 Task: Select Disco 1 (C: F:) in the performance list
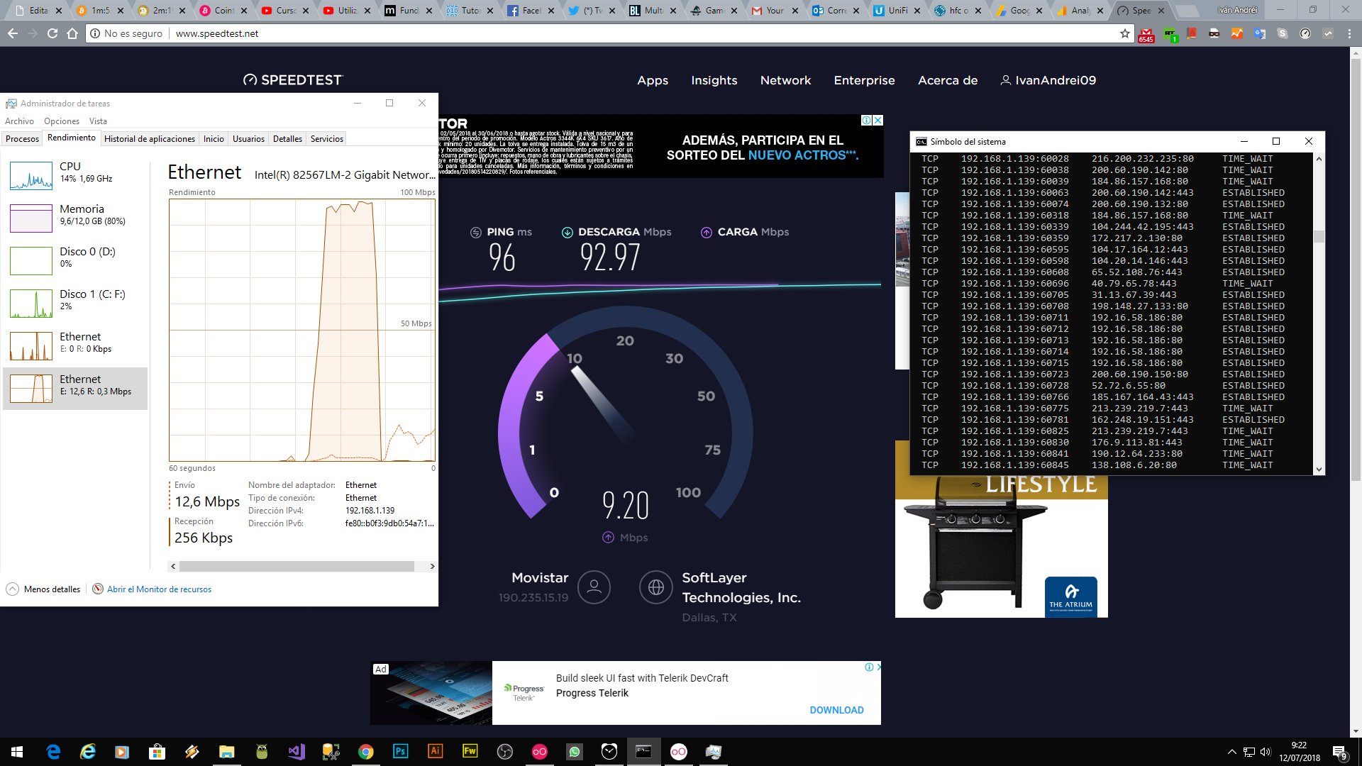[x=75, y=303]
